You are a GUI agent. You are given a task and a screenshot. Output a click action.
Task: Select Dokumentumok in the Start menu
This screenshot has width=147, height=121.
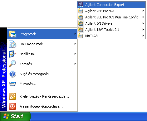click(42, 44)
